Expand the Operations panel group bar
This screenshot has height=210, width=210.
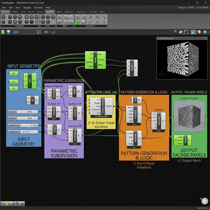click(x=90, y=26)
